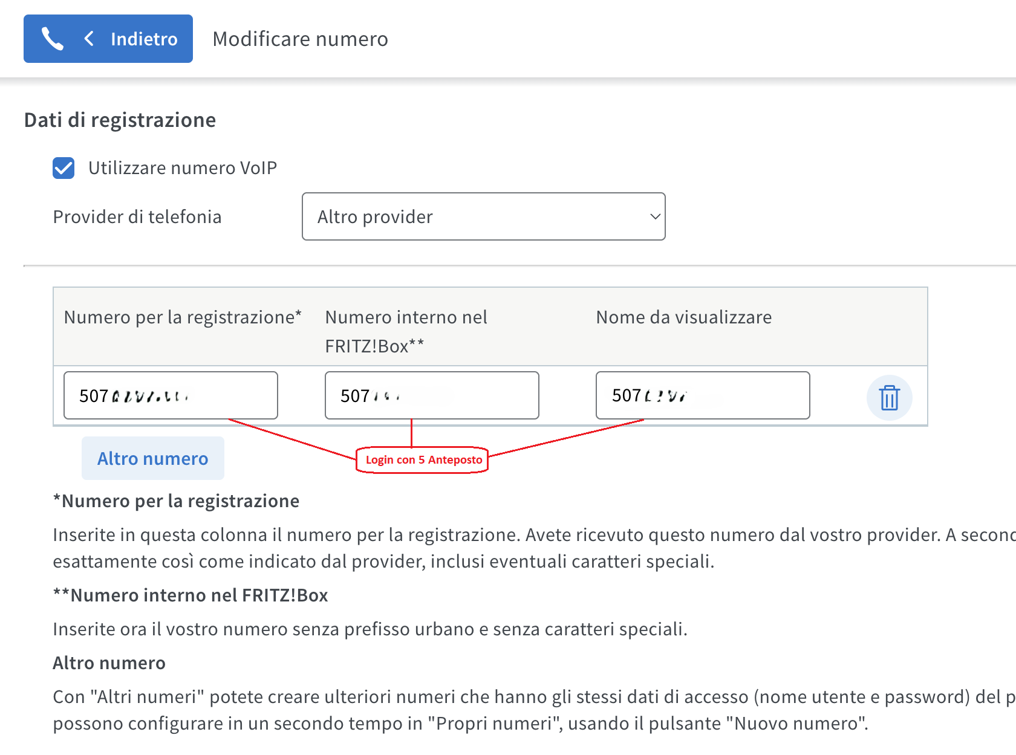The width and height of the screenshot is (1016, 755).
Task: Edit the Nome da visualizzare field
Action: point(703,395)
